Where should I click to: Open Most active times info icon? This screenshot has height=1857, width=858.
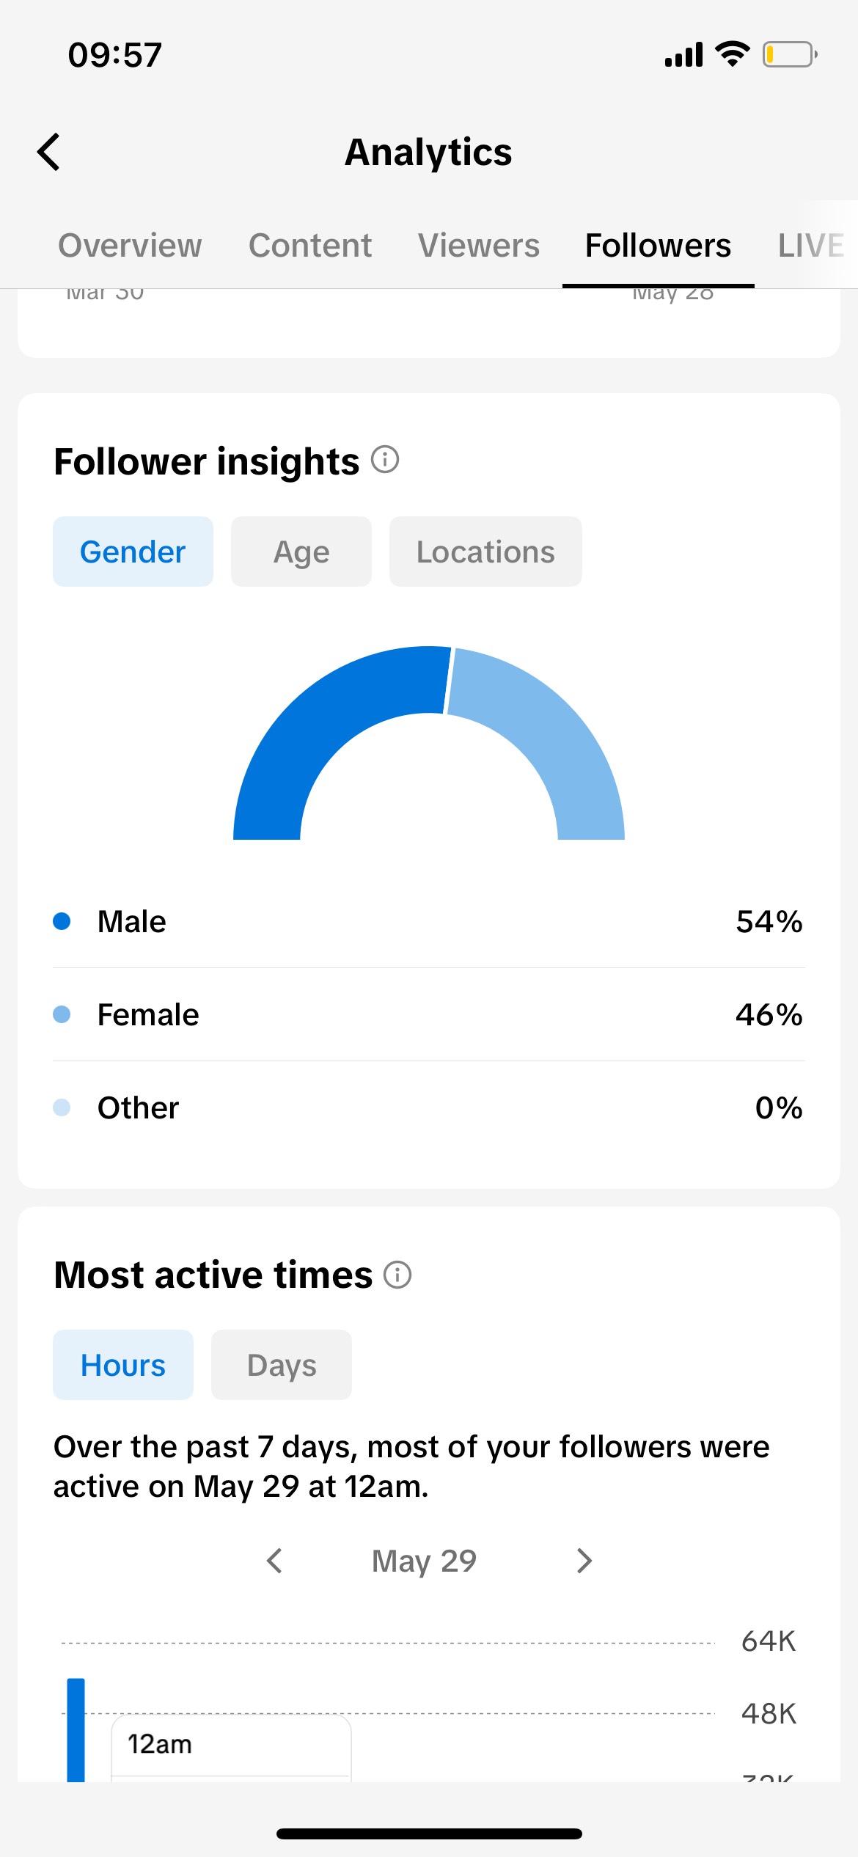point(397,1275)
